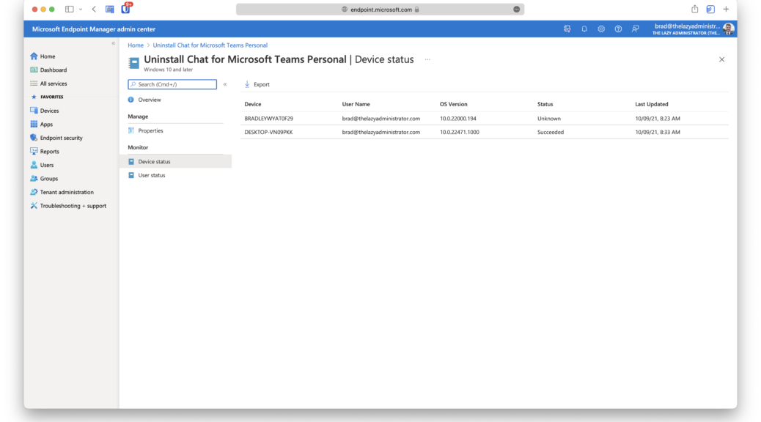Sort by the Device column header

253,104
